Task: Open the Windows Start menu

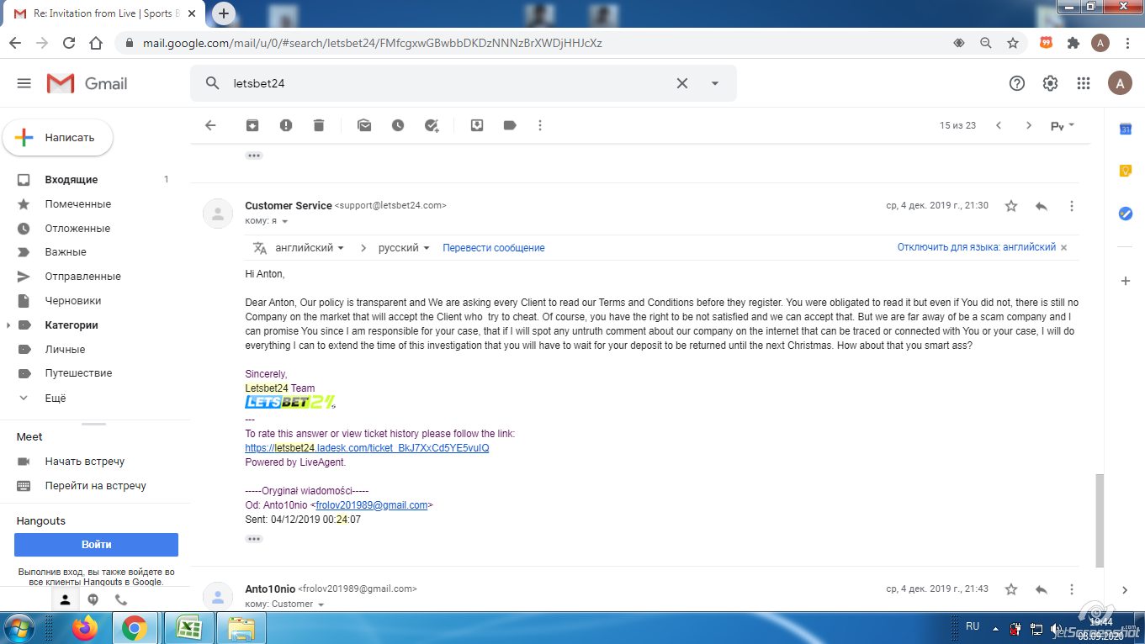Action: coord(19,627)
